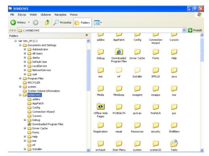
Task: Select the pss folder icon
Action: coord(174,107)
